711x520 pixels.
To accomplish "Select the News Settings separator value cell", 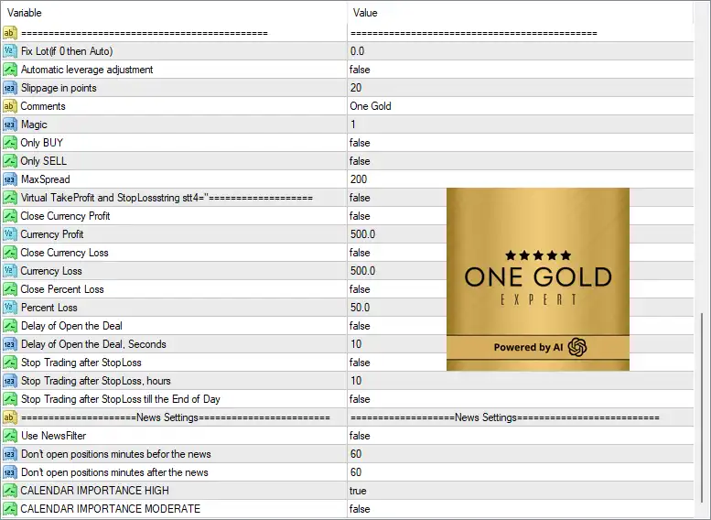I will tap(521, 417).
